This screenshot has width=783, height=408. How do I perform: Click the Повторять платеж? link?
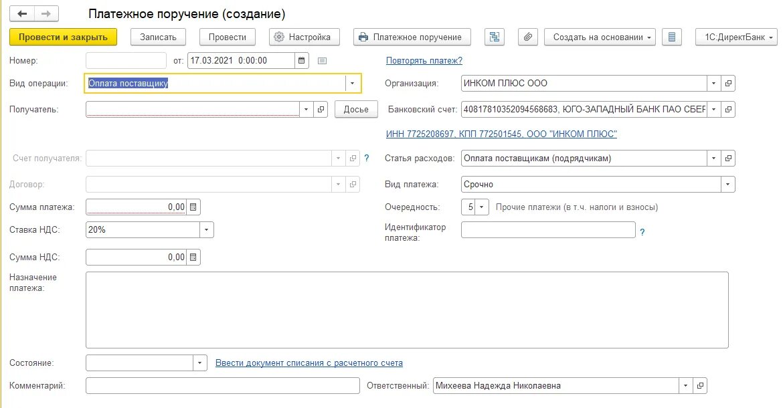[x=424, y=61]
